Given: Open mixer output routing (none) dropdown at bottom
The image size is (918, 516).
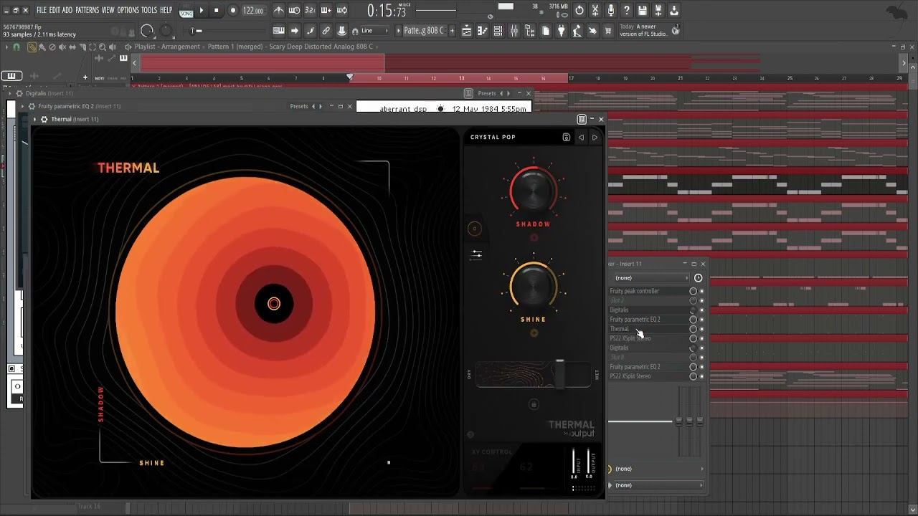Looking at the screenshot, I should (x=656, y=485).
